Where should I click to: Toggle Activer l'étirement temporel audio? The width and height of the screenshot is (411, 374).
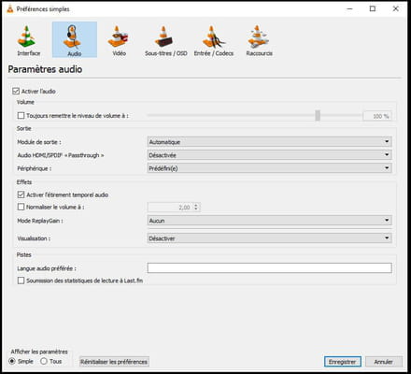click(21, 194)
